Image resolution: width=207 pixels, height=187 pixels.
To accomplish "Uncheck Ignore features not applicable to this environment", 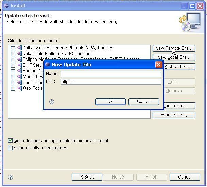I will (10, 141).
